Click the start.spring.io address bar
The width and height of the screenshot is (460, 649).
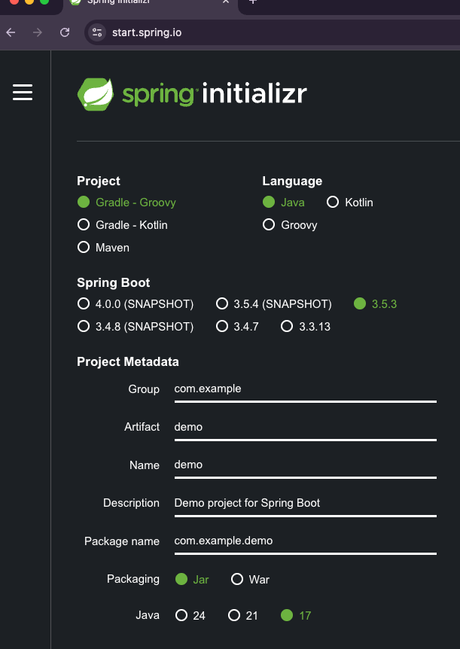273,32
